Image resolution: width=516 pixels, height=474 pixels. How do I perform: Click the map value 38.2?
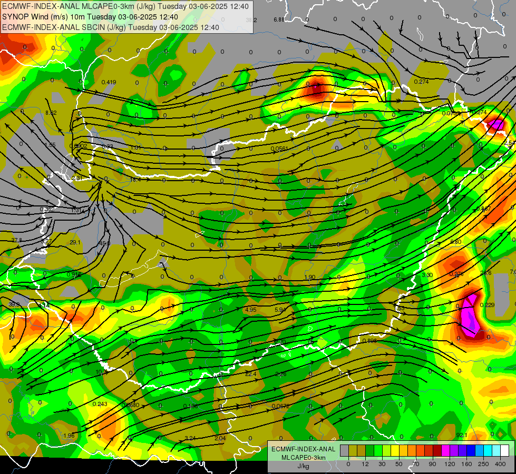[x=251, y=20]
